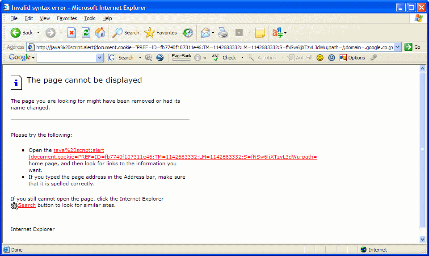Follow the red Search link
The image size is (429, 256).
[26, 205]
